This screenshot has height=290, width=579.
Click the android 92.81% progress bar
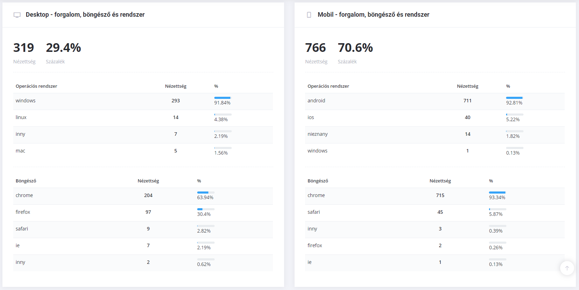[x=514, y=98]
